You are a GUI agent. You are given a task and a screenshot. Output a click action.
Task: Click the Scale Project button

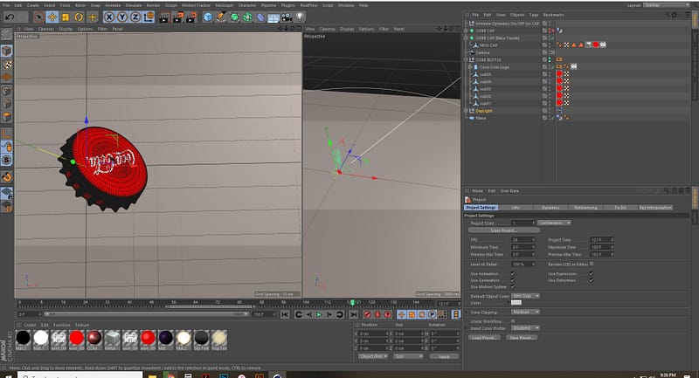click(504, 230)
